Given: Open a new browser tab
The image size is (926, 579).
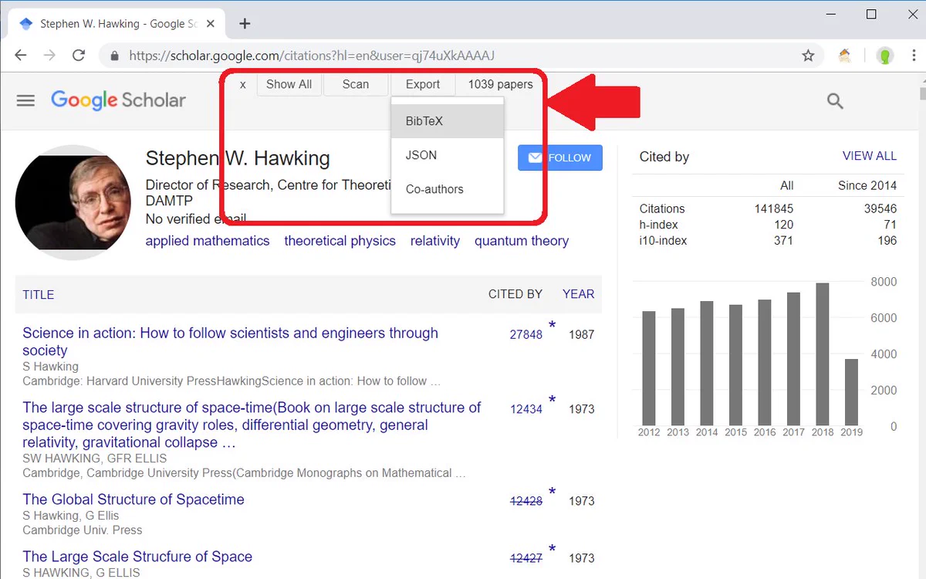Looking at the screenshot, I should pos(245,23).
